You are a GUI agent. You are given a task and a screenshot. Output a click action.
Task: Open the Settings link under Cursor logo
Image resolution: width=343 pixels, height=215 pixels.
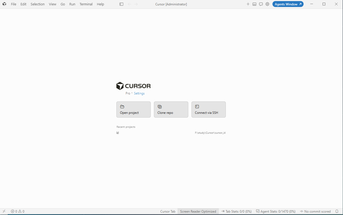[x=139, y=93]
